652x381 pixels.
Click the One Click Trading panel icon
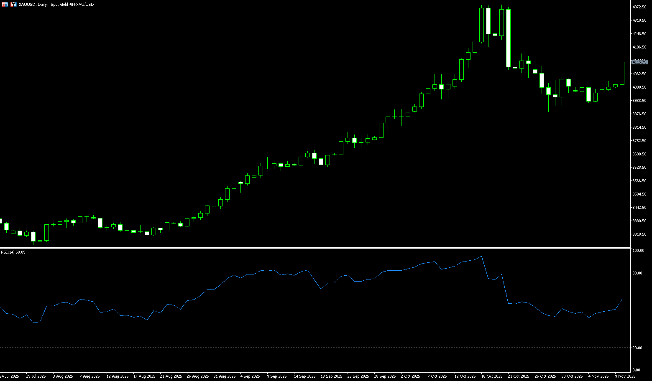pos(5,4)
